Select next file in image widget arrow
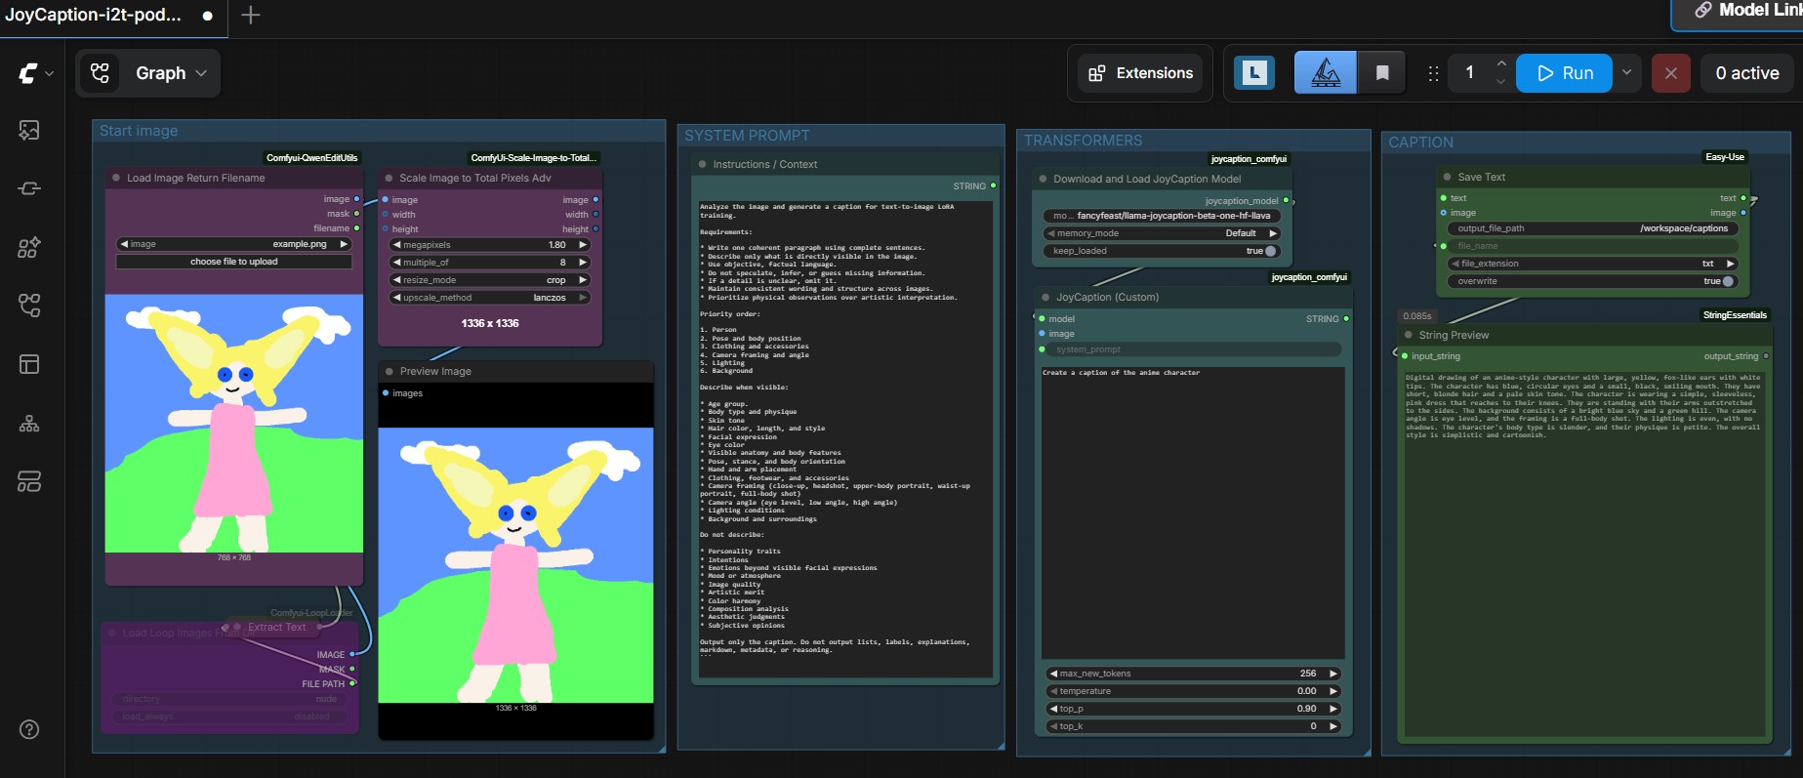Viewport: 1803px width, 778px height. coord(344,244)
